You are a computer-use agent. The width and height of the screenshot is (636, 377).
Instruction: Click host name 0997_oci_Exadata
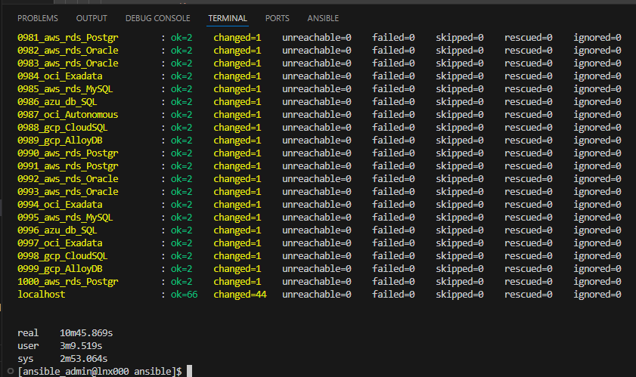pos(60,243)
